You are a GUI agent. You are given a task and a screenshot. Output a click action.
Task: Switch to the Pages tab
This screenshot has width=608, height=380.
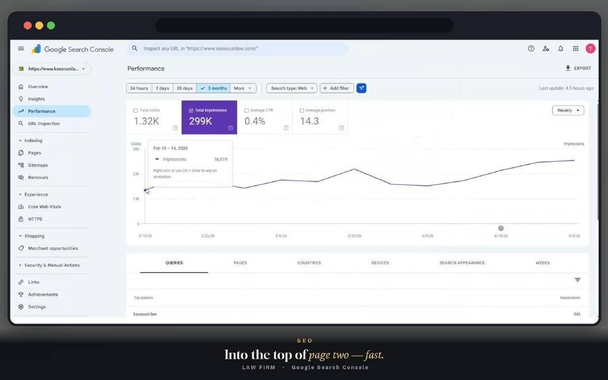coord(240,263)
